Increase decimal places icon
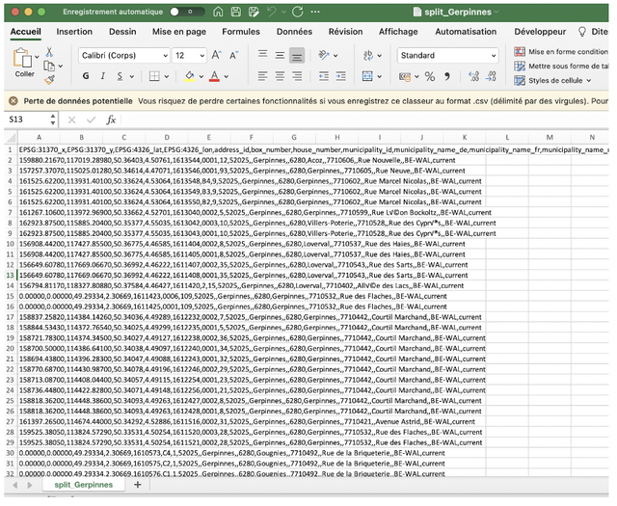 point(474,76)
